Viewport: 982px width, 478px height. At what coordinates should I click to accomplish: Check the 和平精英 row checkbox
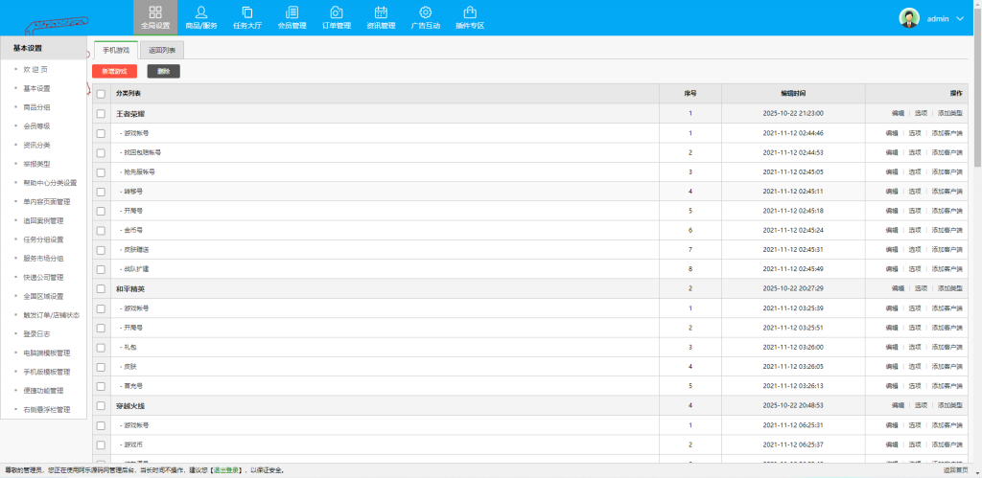click(x=101, y=288)
